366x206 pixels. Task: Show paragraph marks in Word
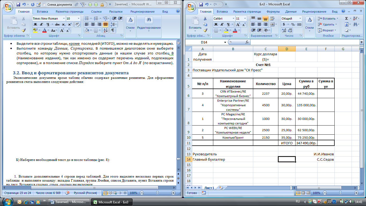pos(113,30)
